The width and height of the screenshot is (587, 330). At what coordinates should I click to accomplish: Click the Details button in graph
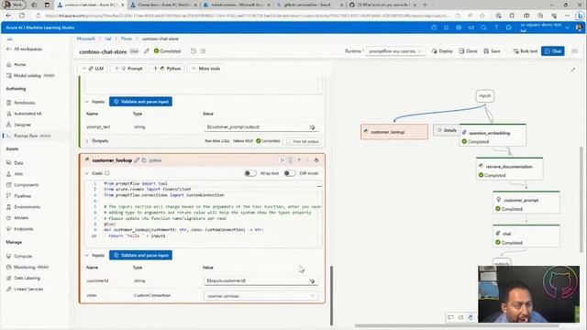447,130
